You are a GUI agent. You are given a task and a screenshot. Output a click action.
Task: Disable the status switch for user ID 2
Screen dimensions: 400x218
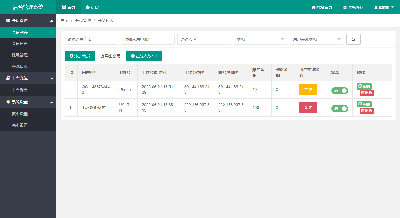coord(339,91)
